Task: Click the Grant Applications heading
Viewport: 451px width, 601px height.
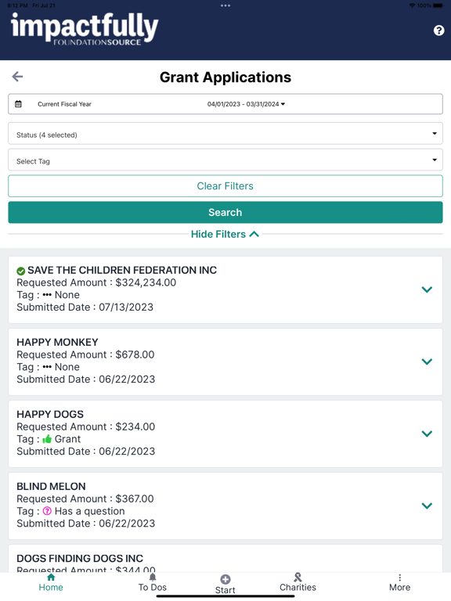Action: coord(225,77)
